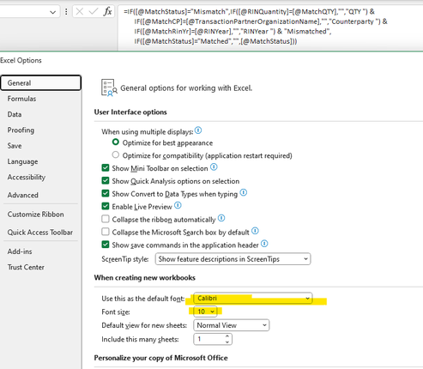Image resolution: width=423 pixels, height=369 pixels.
Task: Click the Enter checkmark formula bar icon
Action: point(94,11)
